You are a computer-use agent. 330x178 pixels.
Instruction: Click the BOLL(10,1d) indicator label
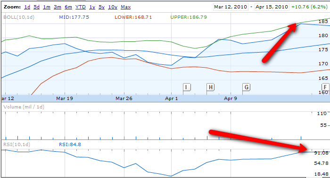point(19,17)
